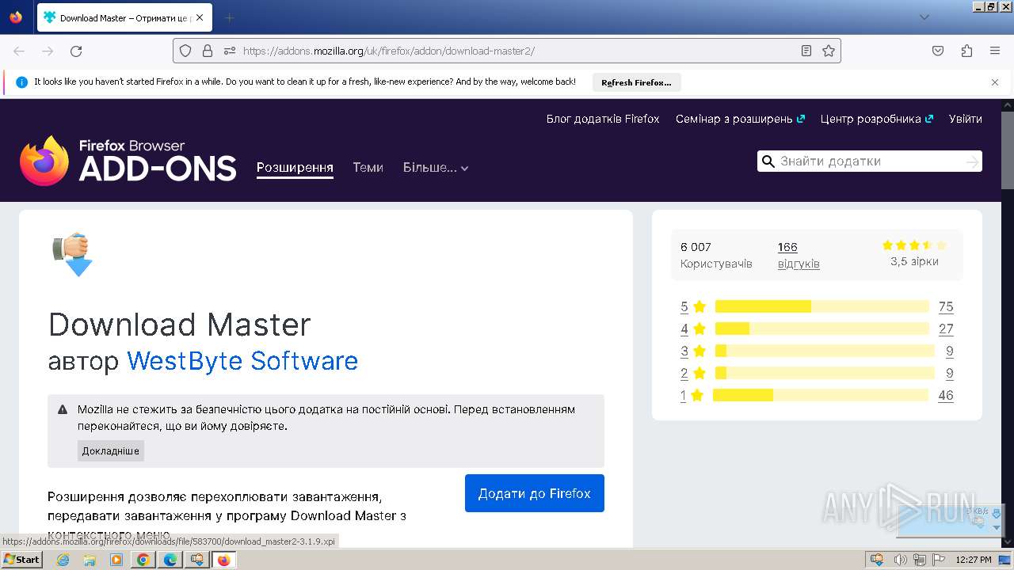The height and width of the screenshot is (570, 1014).
Task: Open the Extensions puzzle-piece icon
Action: (966, 51)
